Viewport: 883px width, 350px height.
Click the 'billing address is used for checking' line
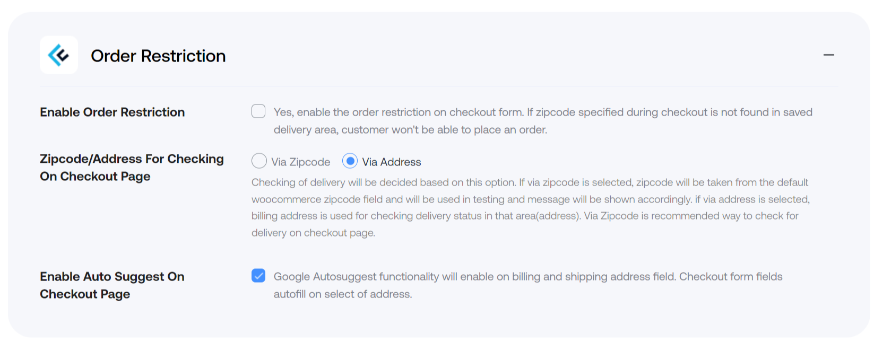point(525,216)
